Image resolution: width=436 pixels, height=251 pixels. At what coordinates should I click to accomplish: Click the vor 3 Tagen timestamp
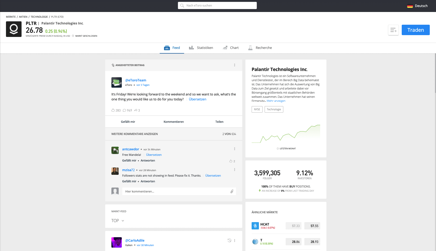point(143,85)
